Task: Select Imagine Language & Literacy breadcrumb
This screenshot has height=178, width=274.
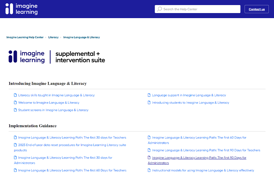Action: point(82,37)
